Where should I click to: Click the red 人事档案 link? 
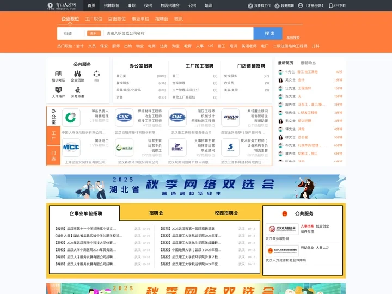pyautogui.click(x=307, y=226)
